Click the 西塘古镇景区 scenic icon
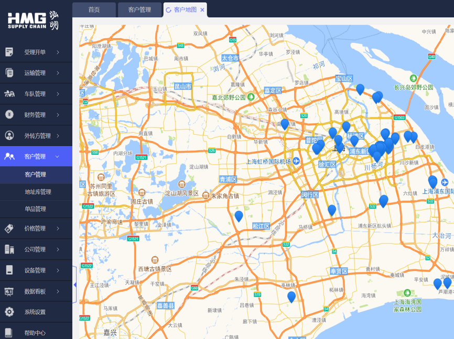Screen dimensions: 454x339 click(x=155, y=259)
